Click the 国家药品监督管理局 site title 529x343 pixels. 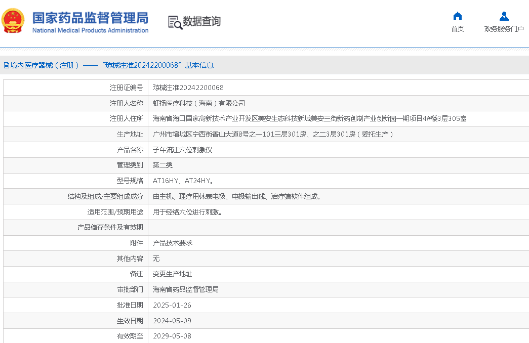click(90, 18)
